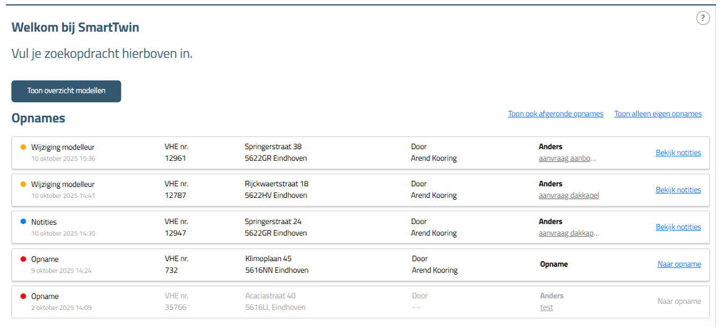Open truncated aanvraag dakkap... link for Springerstraat 24

pyautogui.click(x=568, y=233)
